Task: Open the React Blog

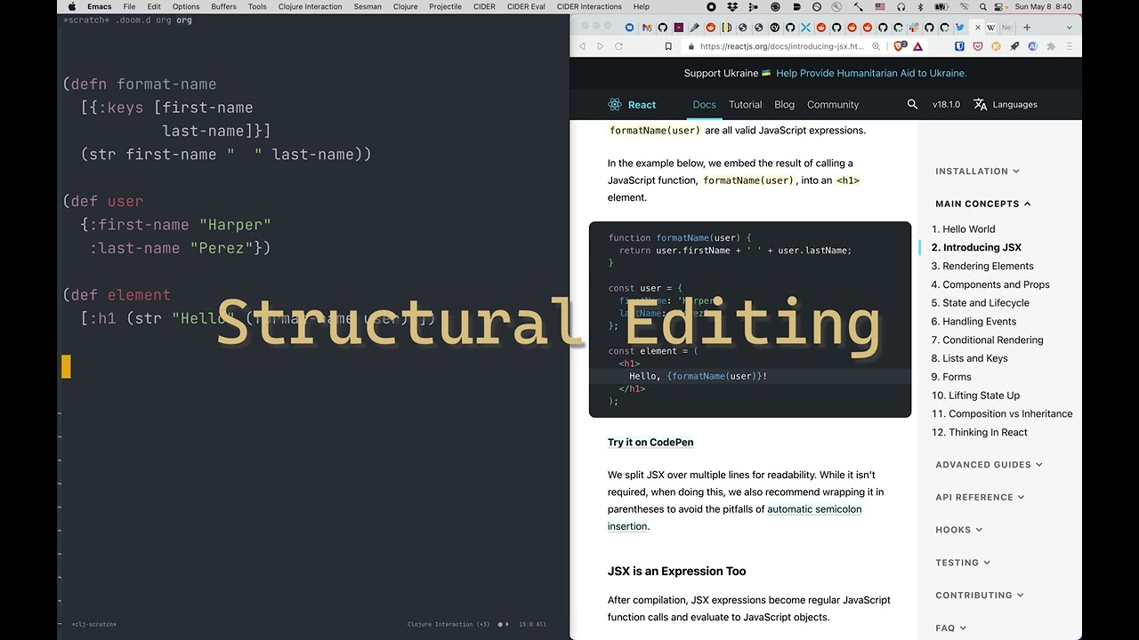Action: coord(784,104)
